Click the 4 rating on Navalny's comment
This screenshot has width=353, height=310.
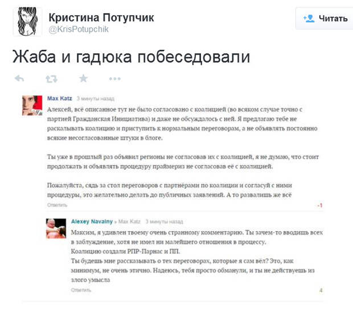[321, 290]
